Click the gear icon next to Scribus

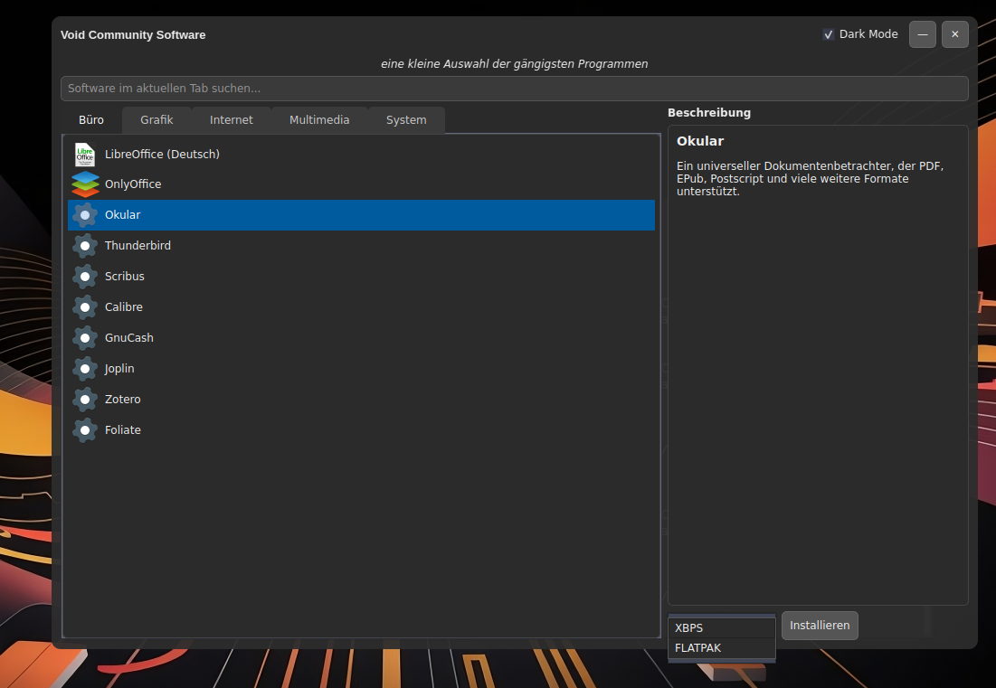tap(85, 277)
